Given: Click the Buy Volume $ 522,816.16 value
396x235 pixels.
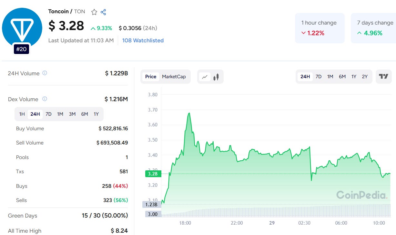Looking at the screenshot, I should click(113, 129).
